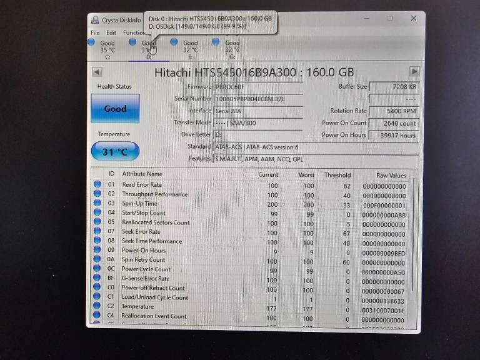The height and width of the screenshot is (360, 480).
Task: Click the Rotation Rate 5400 RPM field
Action: pyautogui.click(x=394, y=111)
